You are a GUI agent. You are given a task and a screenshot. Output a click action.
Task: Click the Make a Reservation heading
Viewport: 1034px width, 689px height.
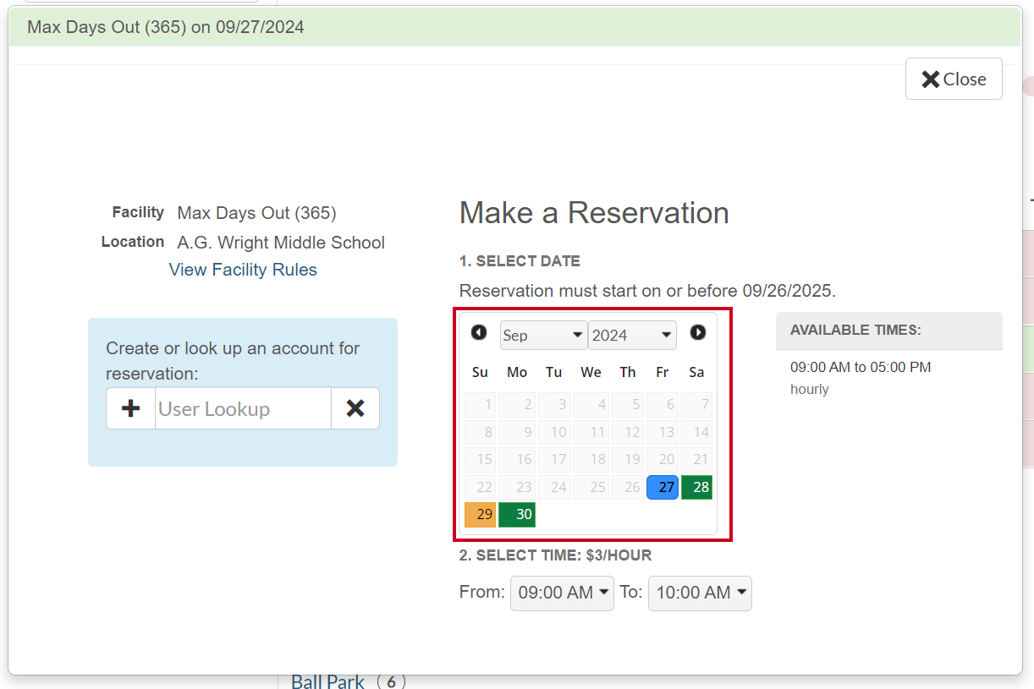[594, 213]
